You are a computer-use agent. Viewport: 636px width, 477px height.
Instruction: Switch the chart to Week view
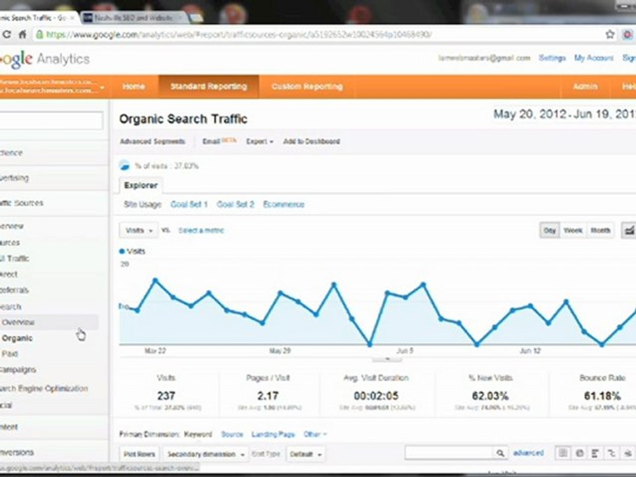572,231
